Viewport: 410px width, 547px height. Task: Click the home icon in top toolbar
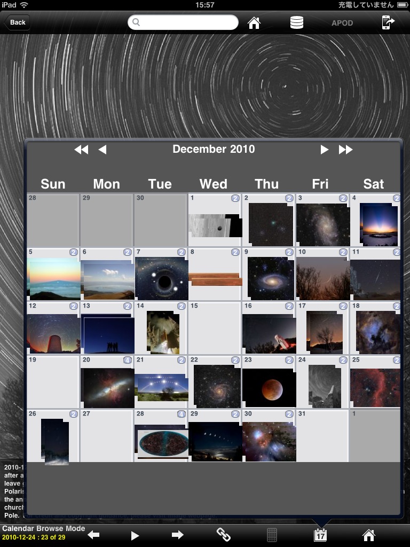tap(254, 22)
